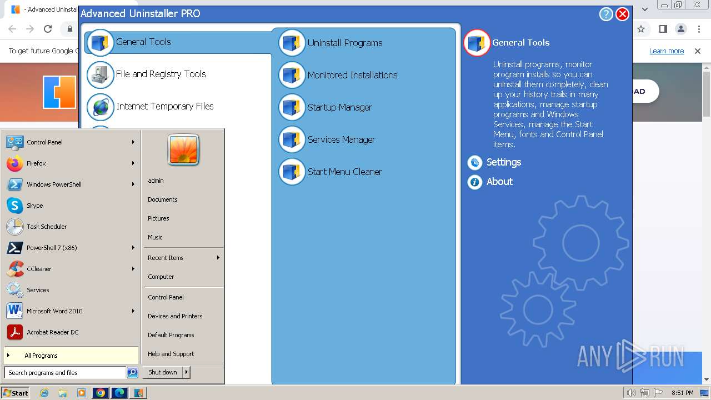Click the Firefox icon in Start menu
Image resolution: width=711 pixels, height=400 pixels.
(x=15, y=163)
